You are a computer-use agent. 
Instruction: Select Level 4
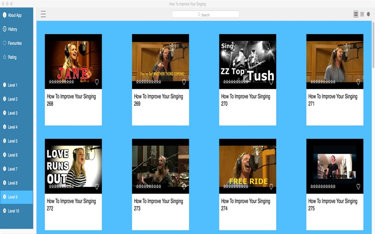tap(16, 127)
